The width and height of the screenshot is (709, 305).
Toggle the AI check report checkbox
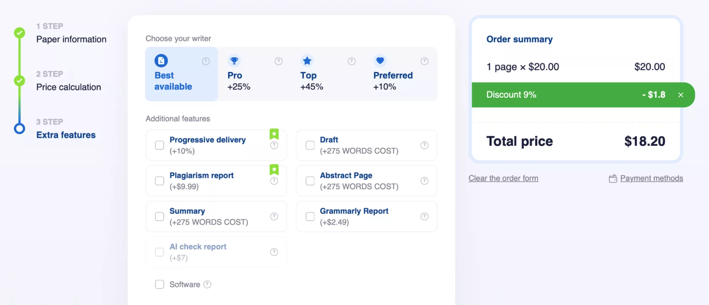coord(160,252)
